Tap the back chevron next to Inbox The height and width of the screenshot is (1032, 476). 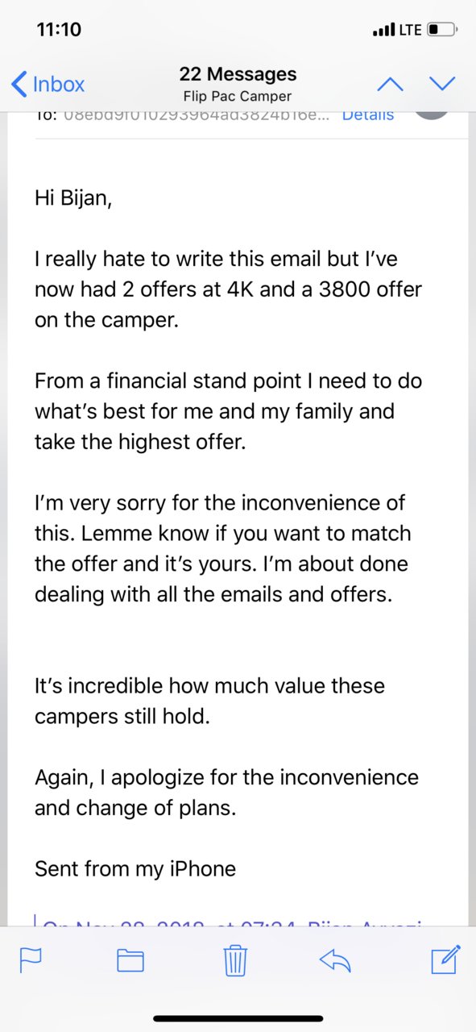pyautogui.click(x=19, y=83)
